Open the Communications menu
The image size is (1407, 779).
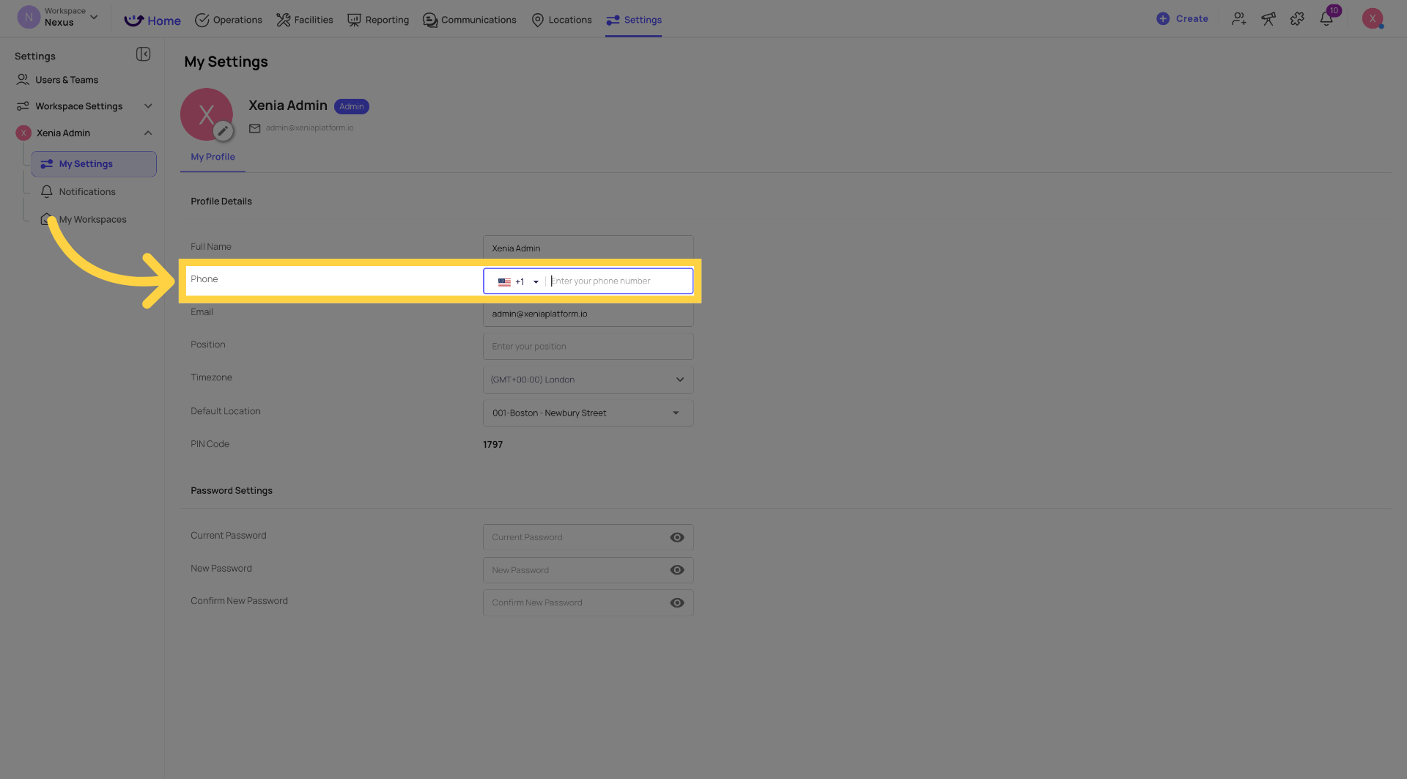470,20
